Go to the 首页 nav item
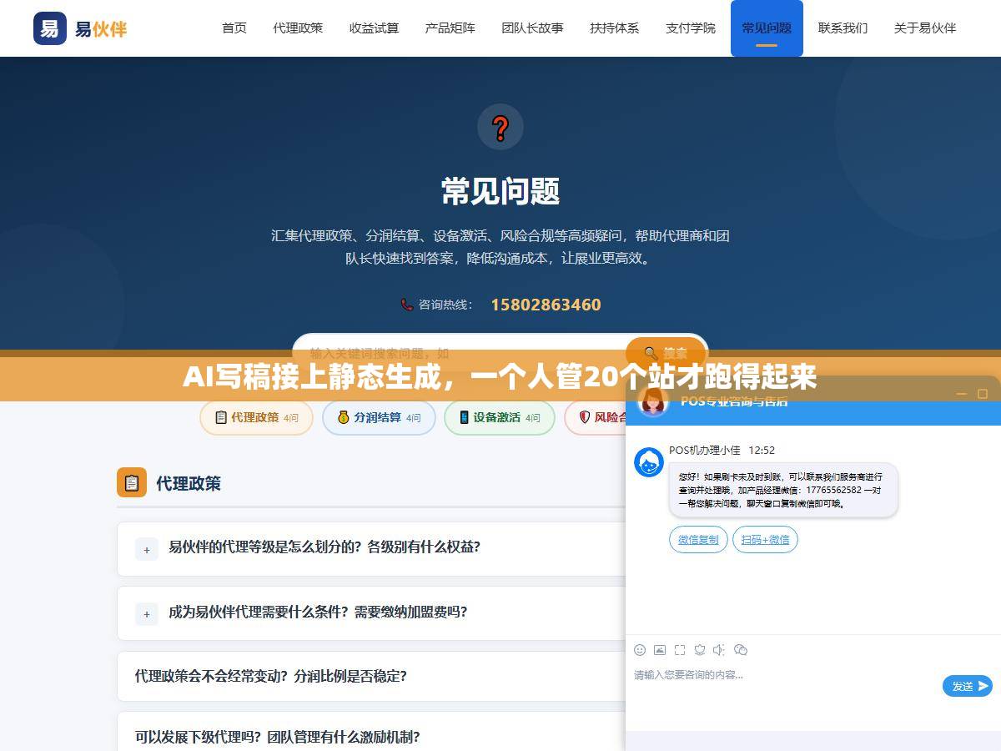 coord(234,28)
